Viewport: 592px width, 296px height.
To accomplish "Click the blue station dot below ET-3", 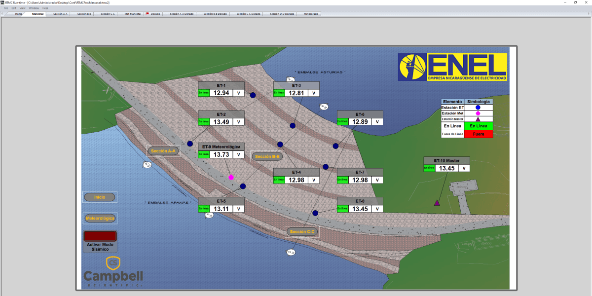I will 293,126.
